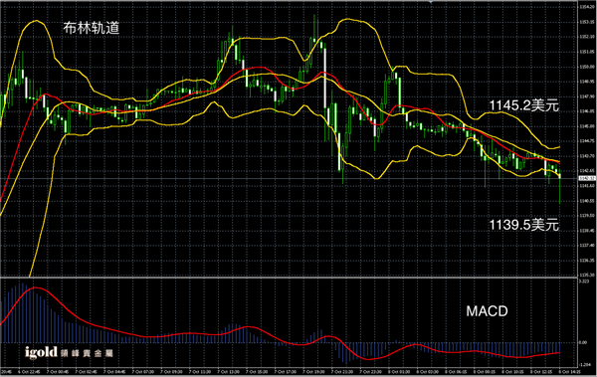Click the -1.284 MACD scale label

[584, 365]
